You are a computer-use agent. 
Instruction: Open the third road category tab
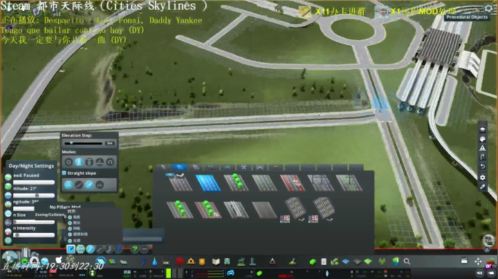[x=196, y=167]
